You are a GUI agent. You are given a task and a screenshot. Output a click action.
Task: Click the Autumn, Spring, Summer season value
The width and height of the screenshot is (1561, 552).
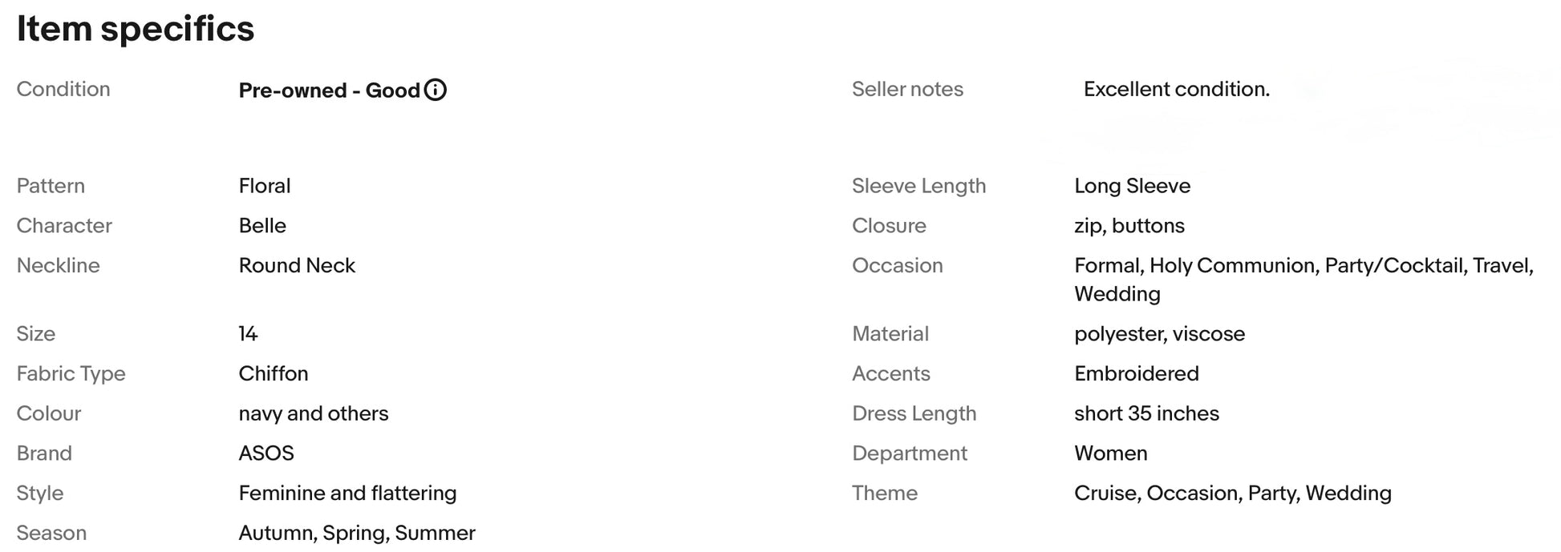pyautogui.click(x=357, y=534)
